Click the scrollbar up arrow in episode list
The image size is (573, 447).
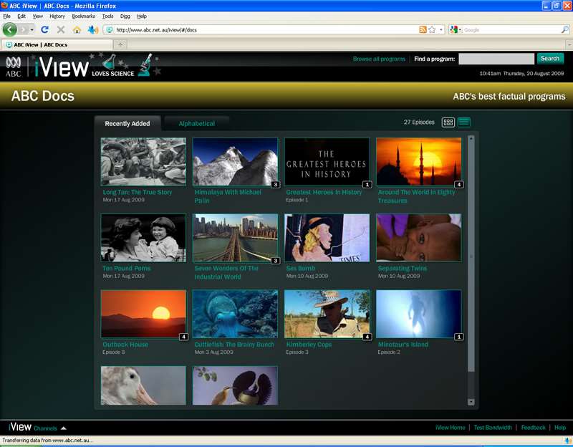point(471,138)
